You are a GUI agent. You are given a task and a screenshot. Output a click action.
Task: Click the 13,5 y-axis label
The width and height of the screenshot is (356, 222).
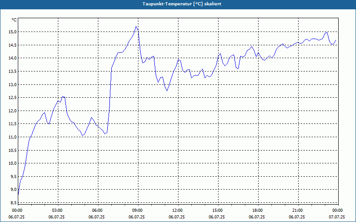tap(13, 71)
